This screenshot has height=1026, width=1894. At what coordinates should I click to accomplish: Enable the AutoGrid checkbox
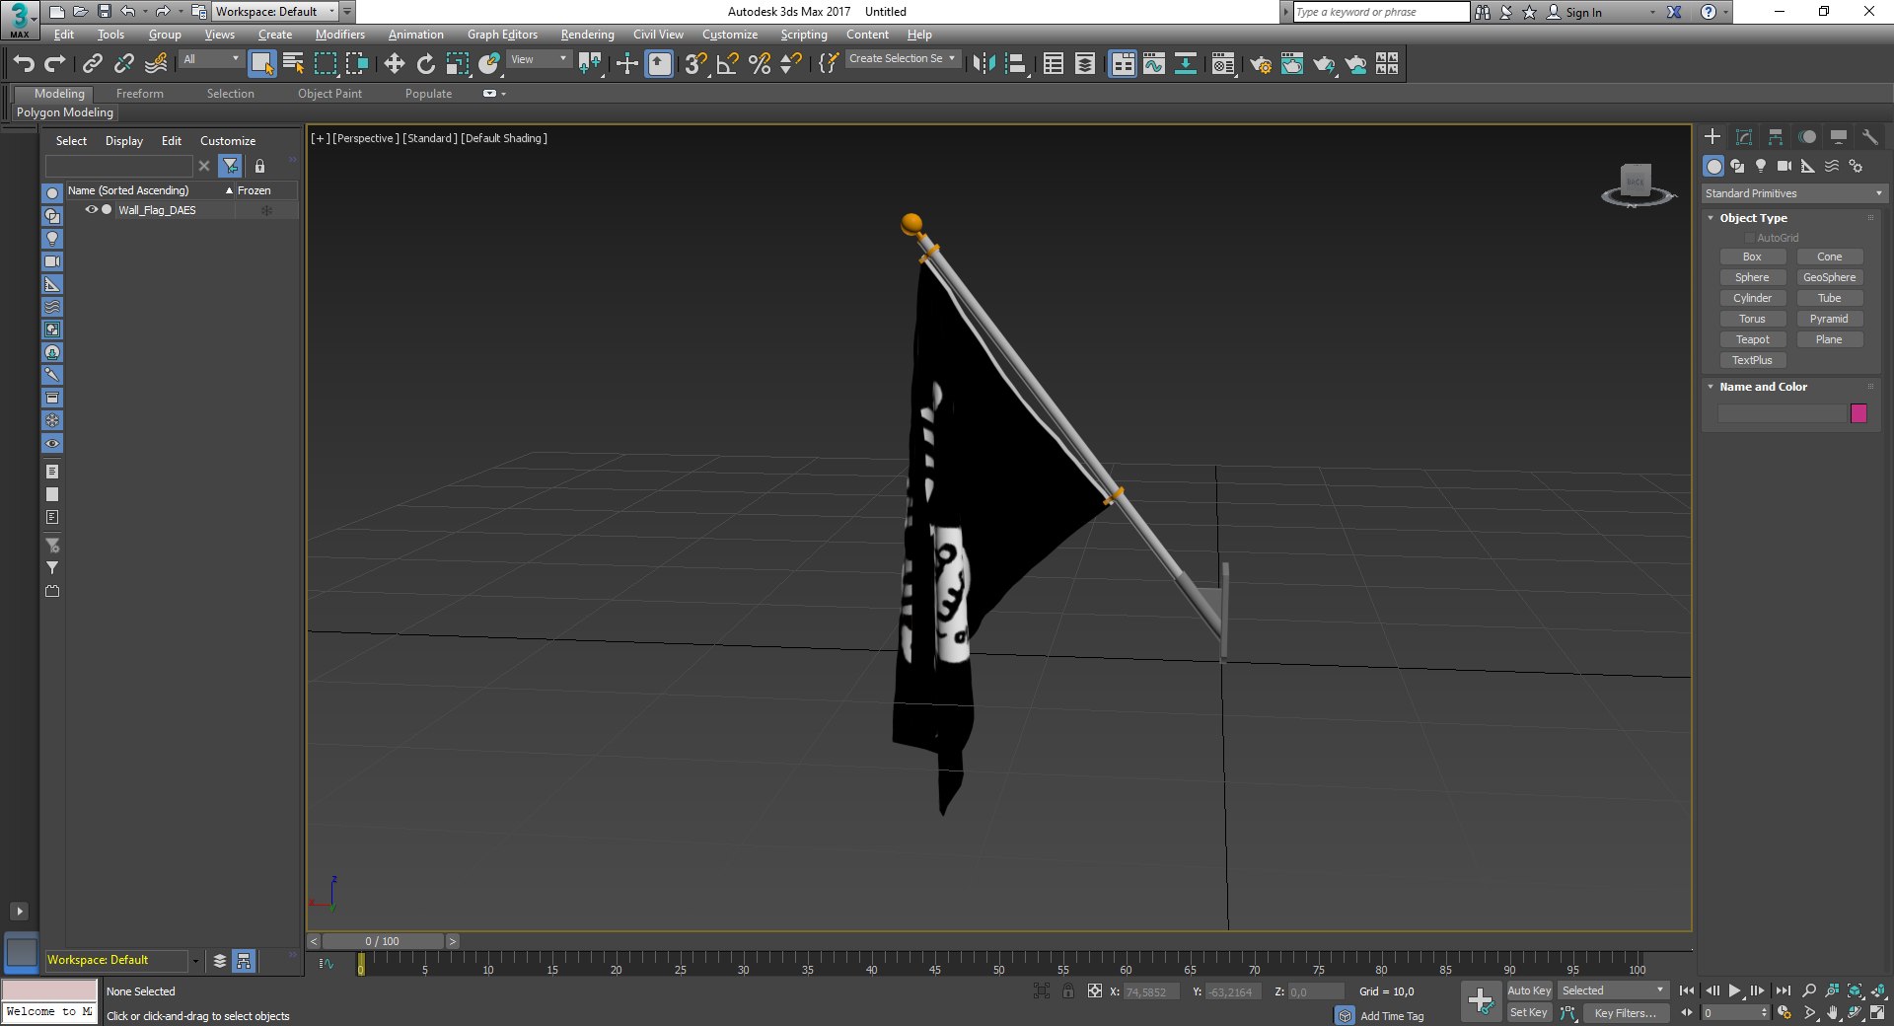click(1750, 238)
